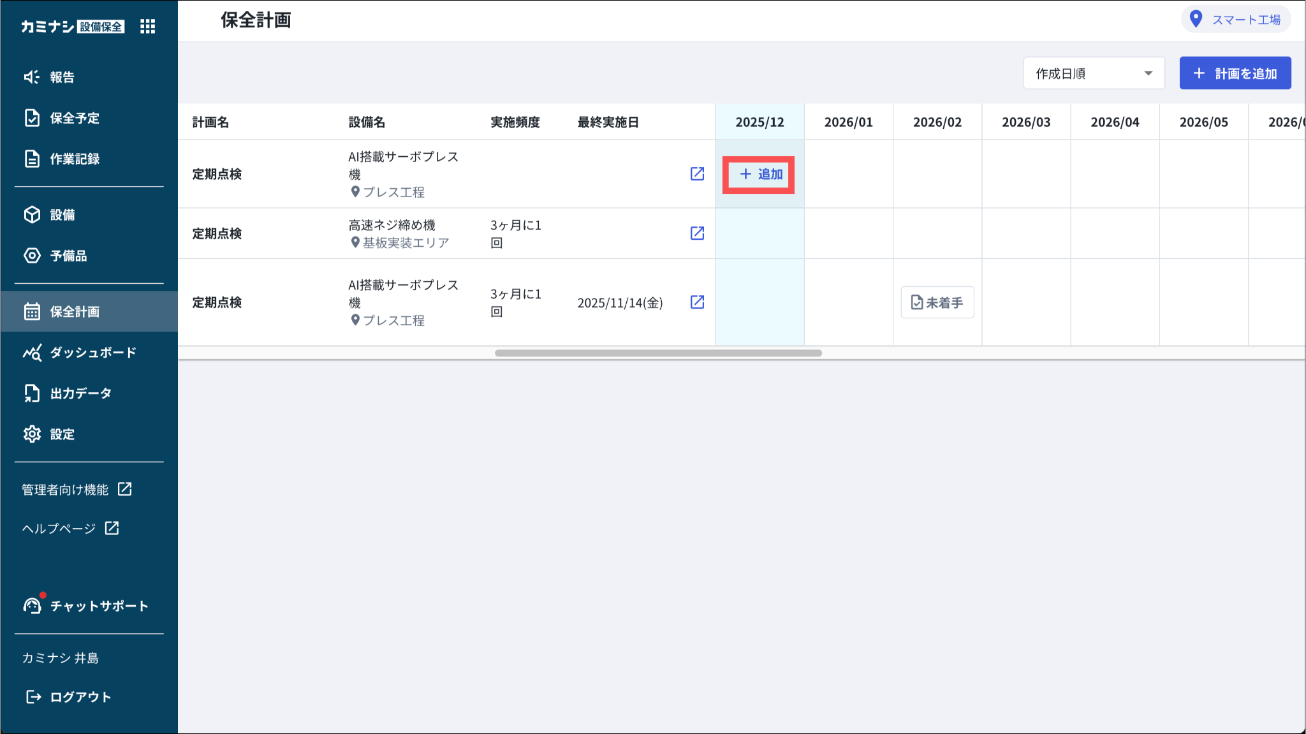Image resolution: width=1306 pixels, height=734 pixels.
Task: Go to 保全予定 in the sidebar
Action: tap(75, 118)
